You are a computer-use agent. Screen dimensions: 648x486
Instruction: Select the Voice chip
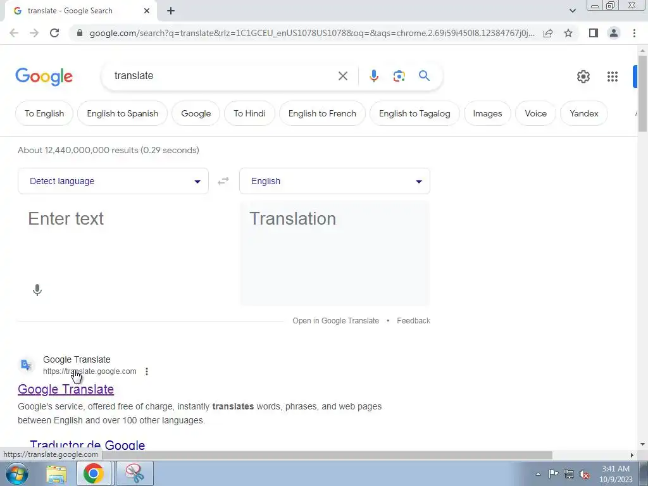point(535,113)
